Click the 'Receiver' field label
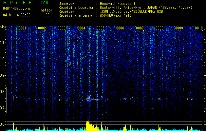The height and width of the screenshot is (131, 206). click(66, 11)
